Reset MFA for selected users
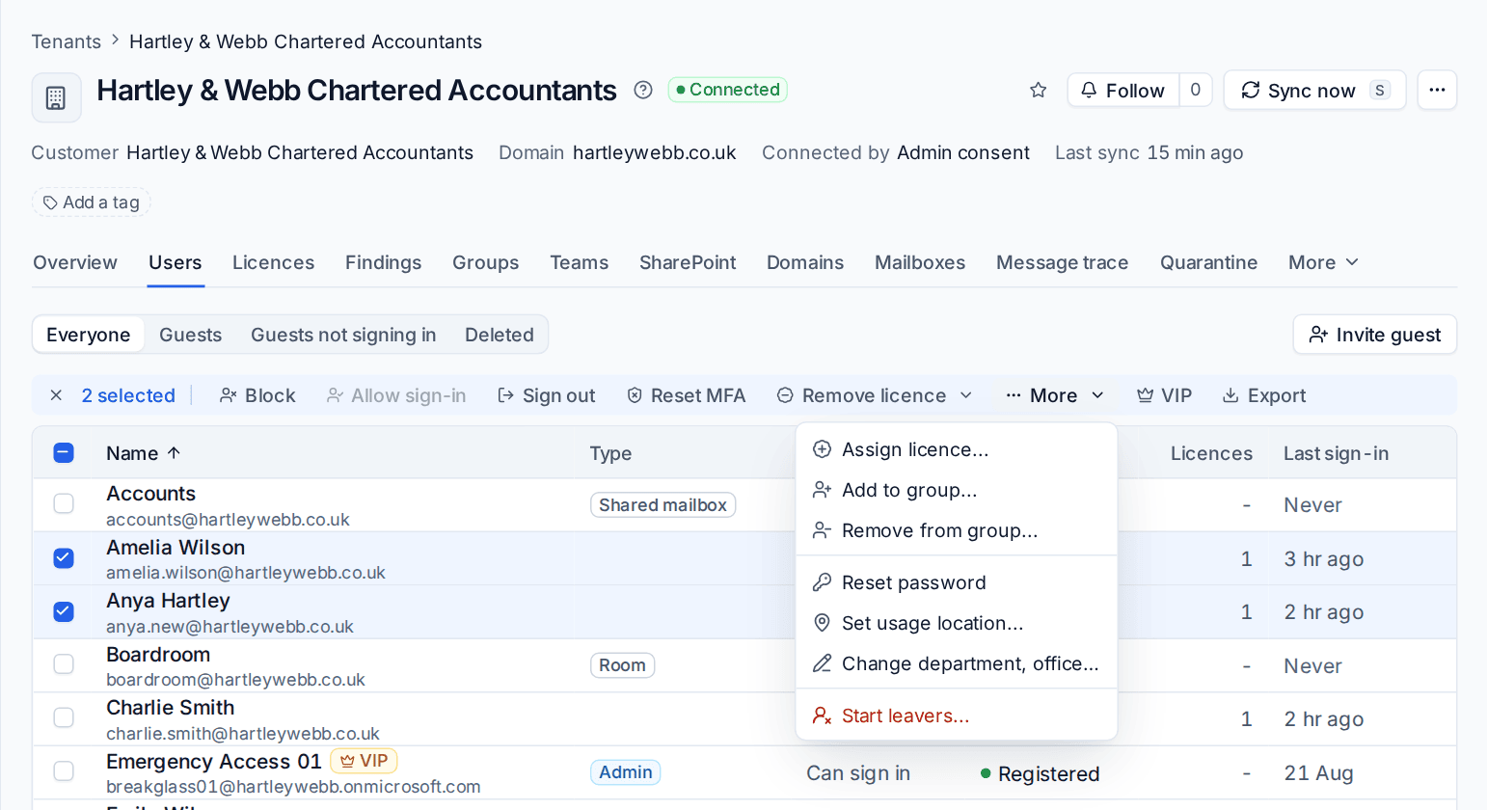The image size is (1487, 810). (x=686, y=395)
